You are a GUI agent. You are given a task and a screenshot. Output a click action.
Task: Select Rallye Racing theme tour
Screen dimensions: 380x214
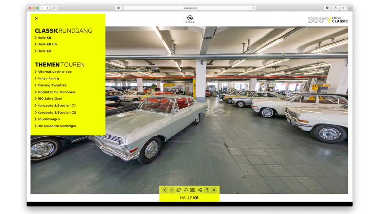[x=47, y=78]
